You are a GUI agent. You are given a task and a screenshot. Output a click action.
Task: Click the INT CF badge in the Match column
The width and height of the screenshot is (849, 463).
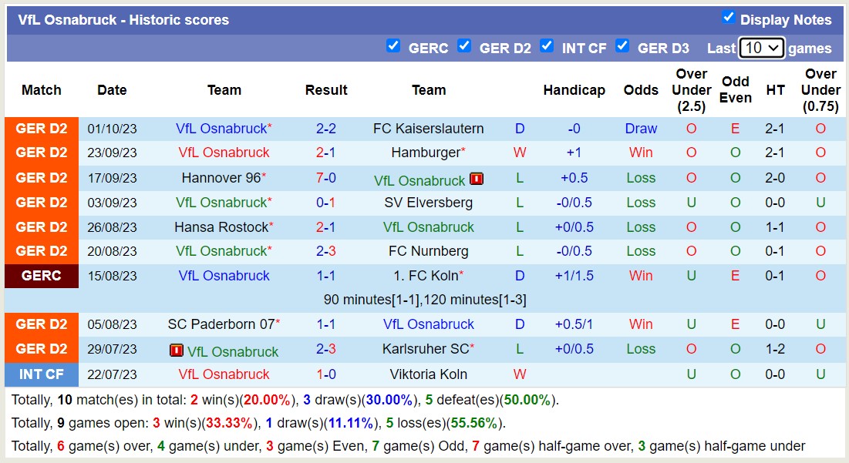tap(41, 374)
